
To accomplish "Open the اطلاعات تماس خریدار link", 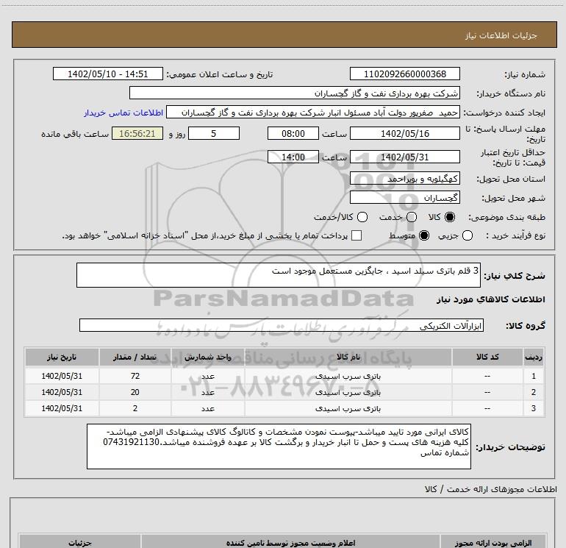I will tap(123, 113).
